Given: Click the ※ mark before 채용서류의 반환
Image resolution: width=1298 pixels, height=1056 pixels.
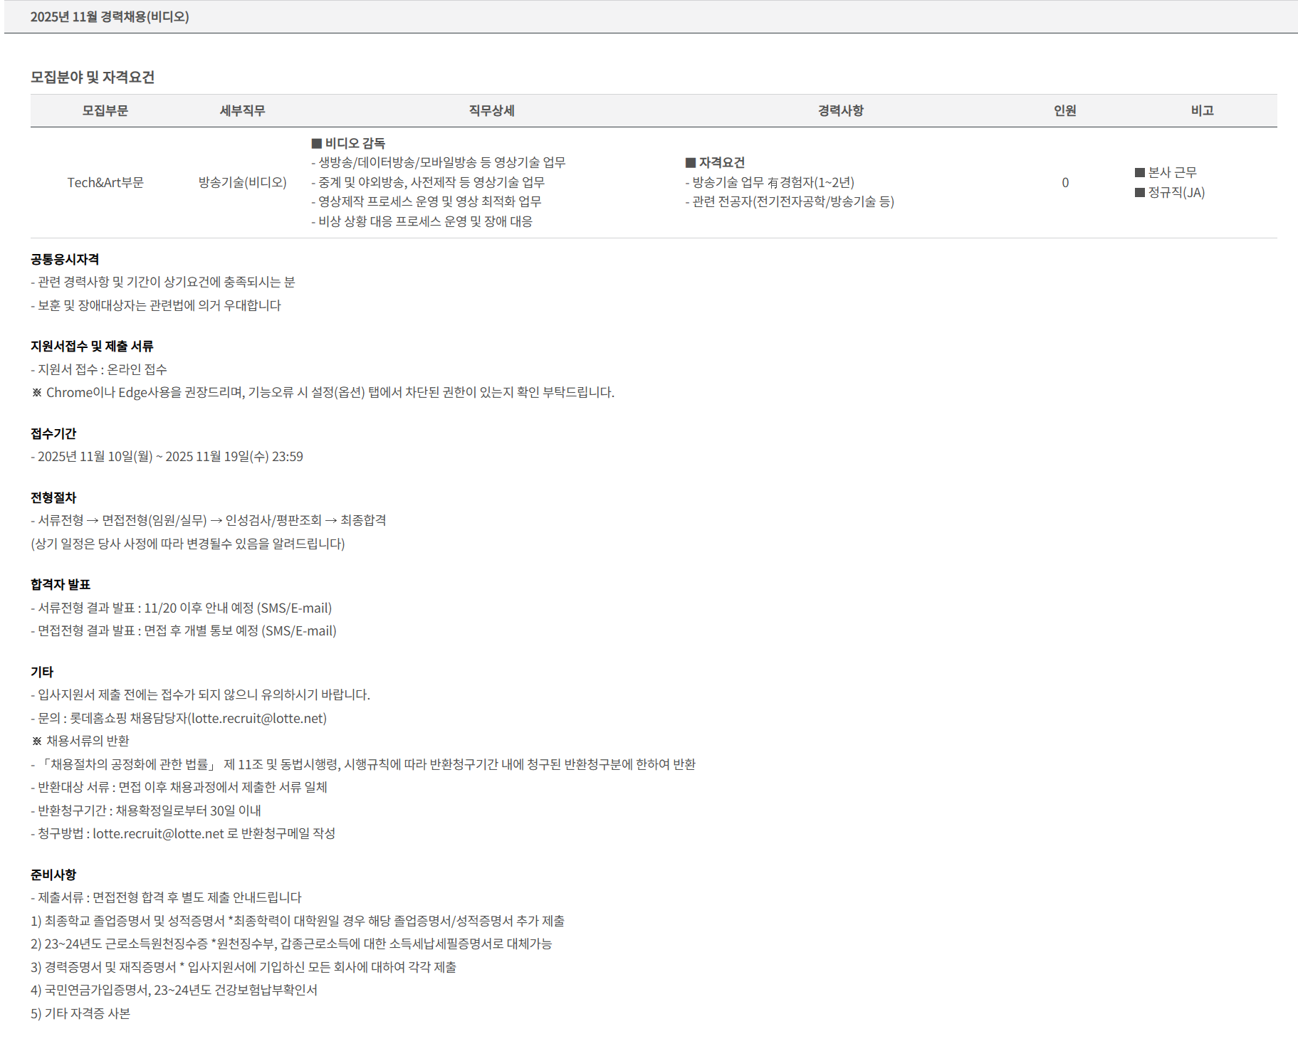Looking at the screenshot, I should pos(37,741).
